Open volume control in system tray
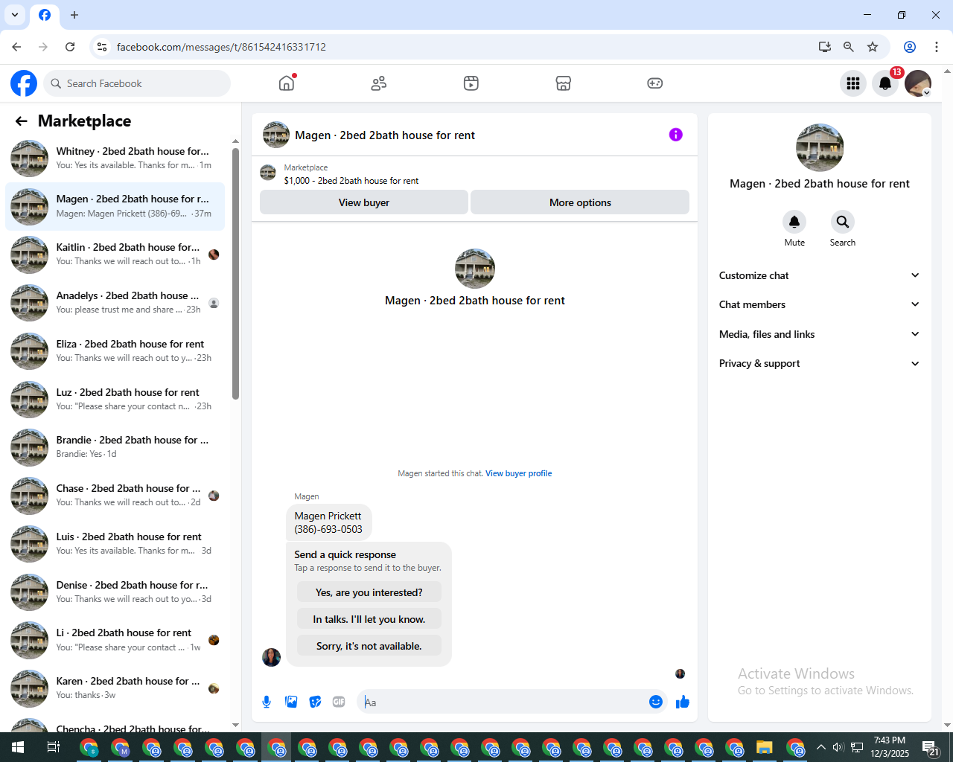The width and height of the screenshot is (953, 762). click(838, 747)
